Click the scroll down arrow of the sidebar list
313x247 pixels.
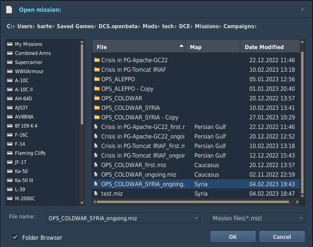(82, 203)
